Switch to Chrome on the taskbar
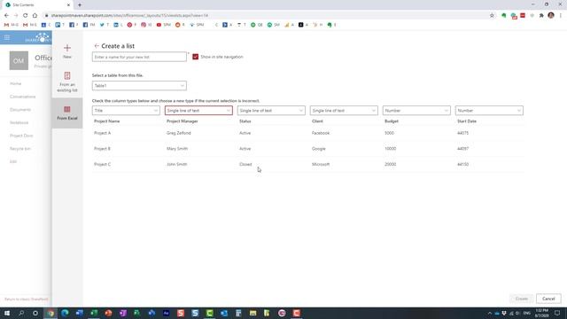This screenshot has width=567, height=319. pos(50,313)
